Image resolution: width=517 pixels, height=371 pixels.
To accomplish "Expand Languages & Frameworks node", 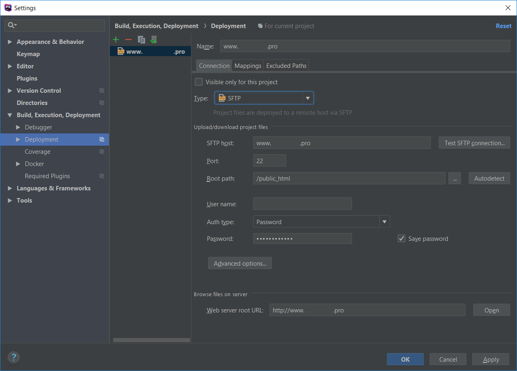I will pyautogui.click(x=10, y=188).
